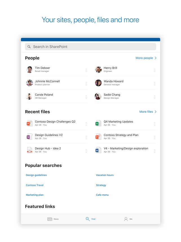181x242 pixels.
Task: Select Strategy popular search
Action: point(101,185)
